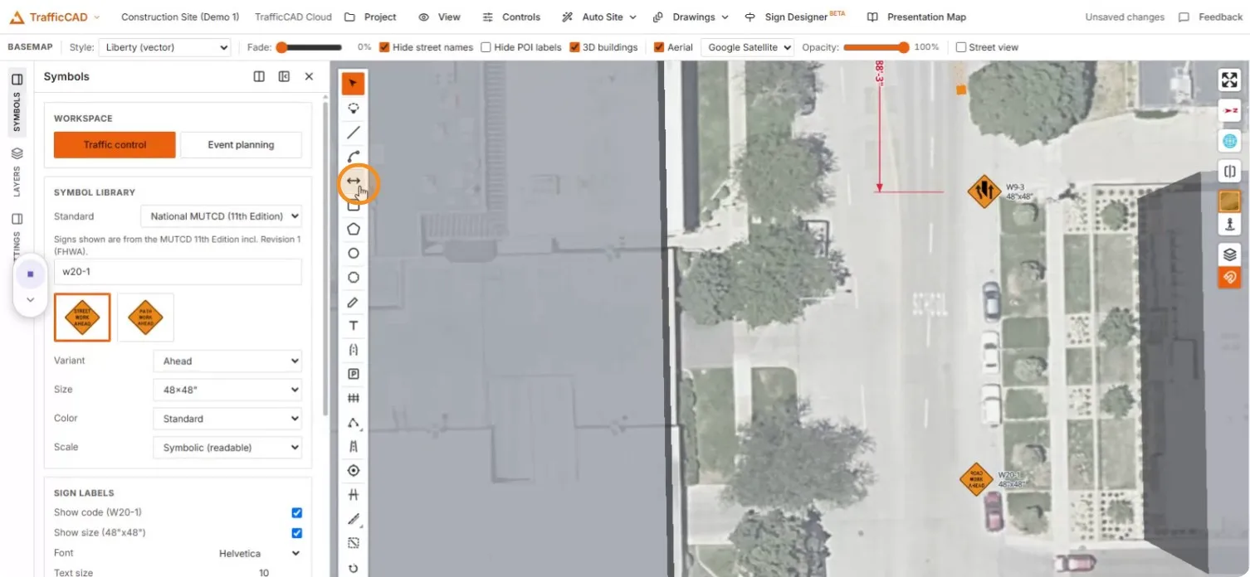Click the split compare view icon

[x=1229, y=172]
